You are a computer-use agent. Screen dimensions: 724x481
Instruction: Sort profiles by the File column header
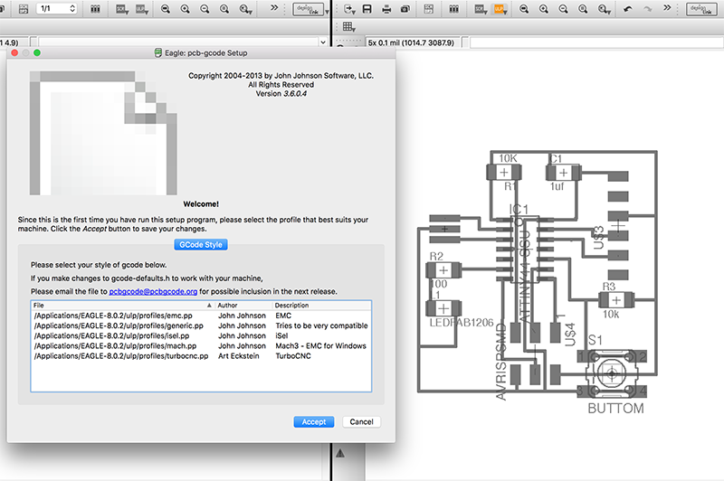pyautogui.click(x=122, y=305)
